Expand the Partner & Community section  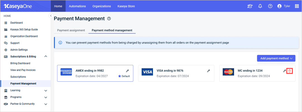tap(46, 104)
